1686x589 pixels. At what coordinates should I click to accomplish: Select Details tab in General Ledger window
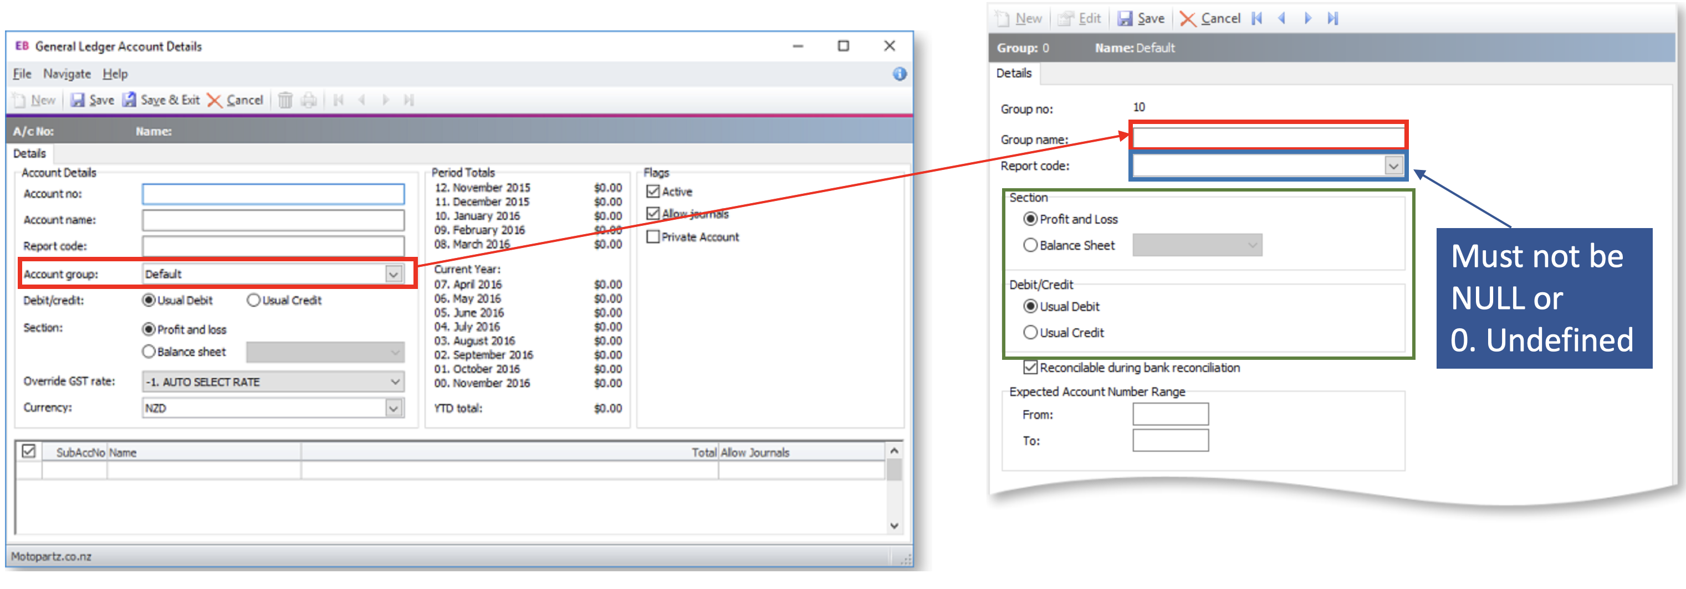coord(29,154)
